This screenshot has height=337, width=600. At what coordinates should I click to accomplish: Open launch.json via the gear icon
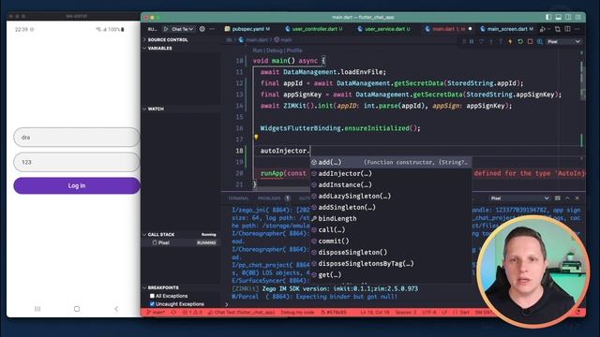(x=202, y=29)
